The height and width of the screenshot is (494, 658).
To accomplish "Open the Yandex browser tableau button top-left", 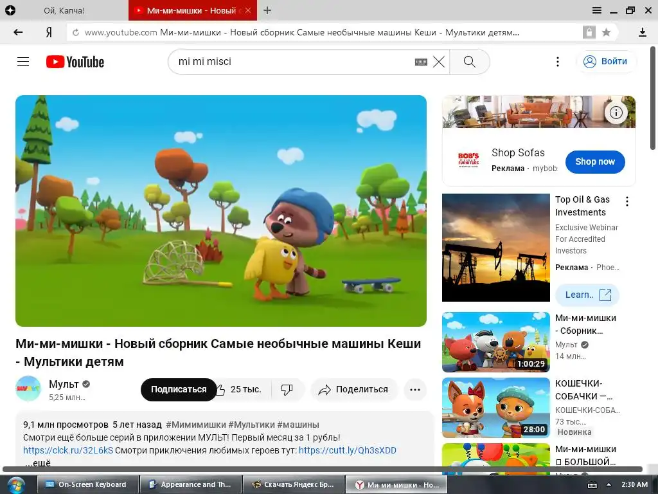I will [10, 10].
